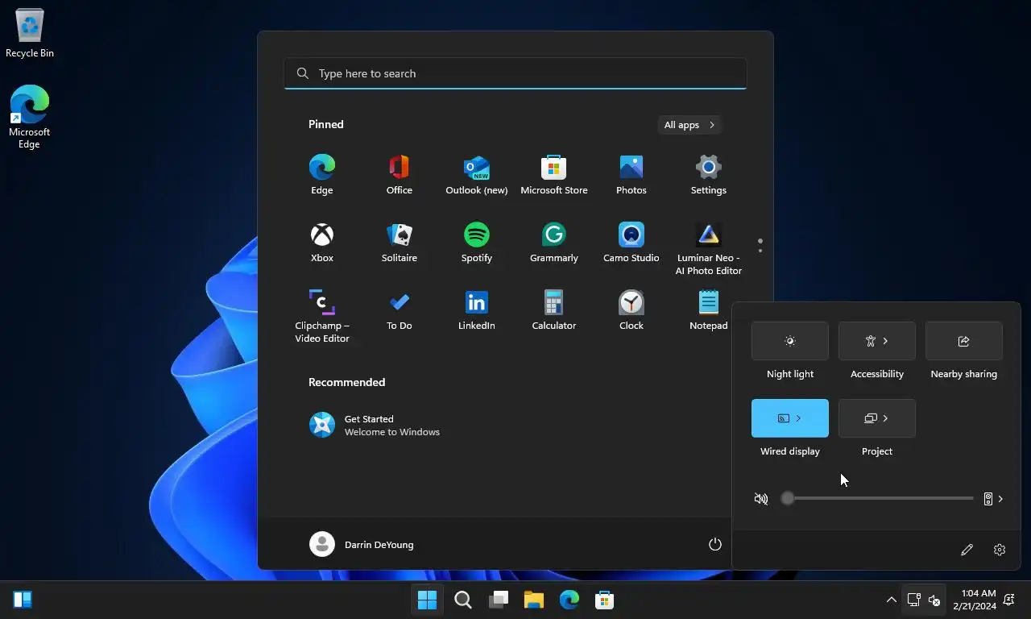Open the notifications bell icon
Screen dimensions: 1031x619
pos(1010,600)
